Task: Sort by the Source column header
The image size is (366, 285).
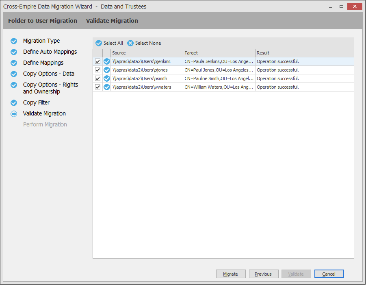Action: pyautogui.click(x=147, y=53)
